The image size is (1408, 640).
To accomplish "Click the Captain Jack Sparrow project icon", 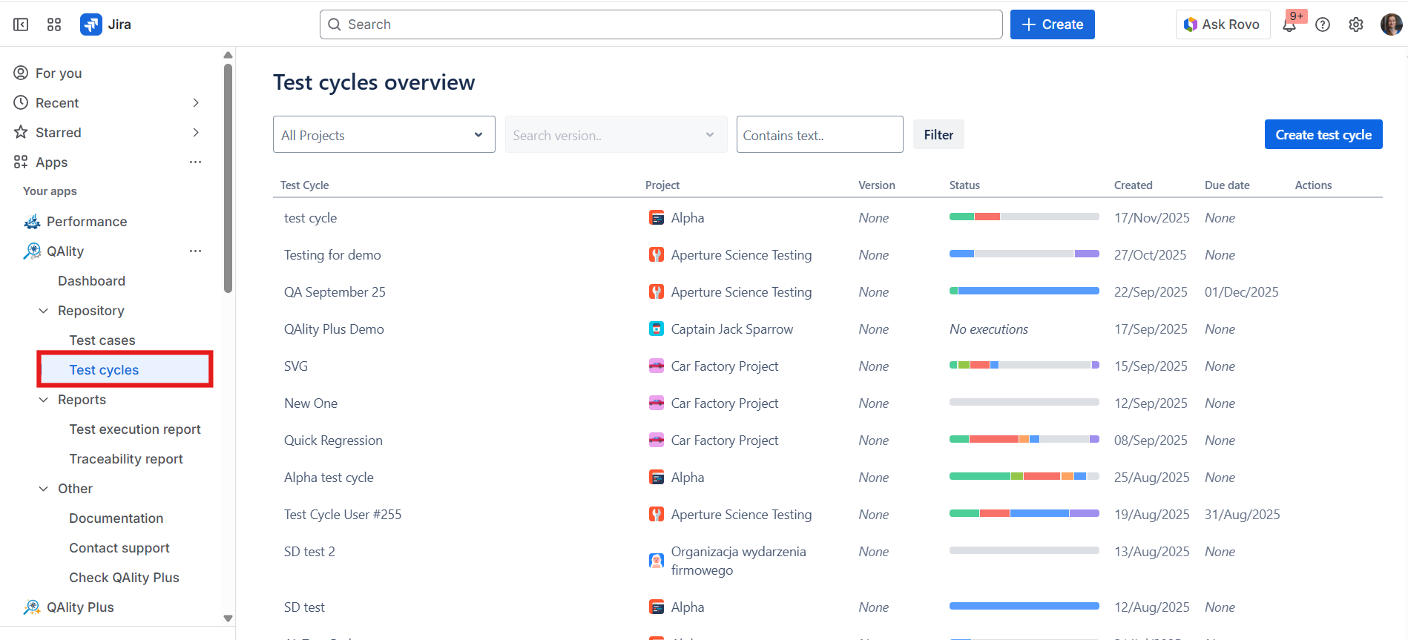I will click(x=657, y=329).
